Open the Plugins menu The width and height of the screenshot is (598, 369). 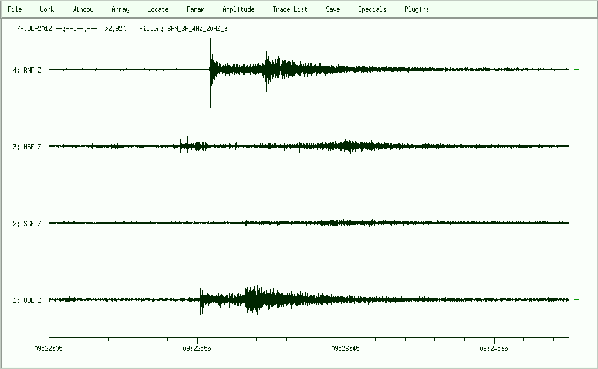tap(417, 9)
